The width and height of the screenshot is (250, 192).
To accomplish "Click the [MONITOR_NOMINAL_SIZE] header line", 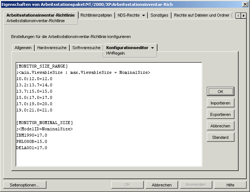I will click(x=45, y=123).
